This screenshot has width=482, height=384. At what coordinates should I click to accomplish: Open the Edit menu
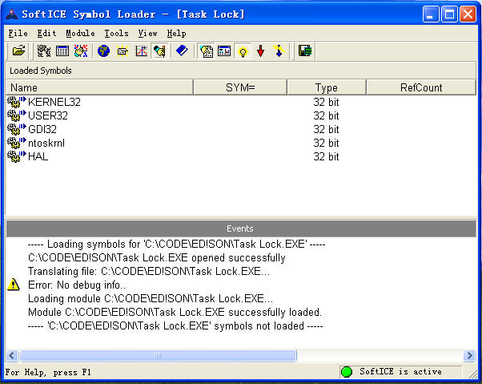pyautogui.click(x=46, y=33)
